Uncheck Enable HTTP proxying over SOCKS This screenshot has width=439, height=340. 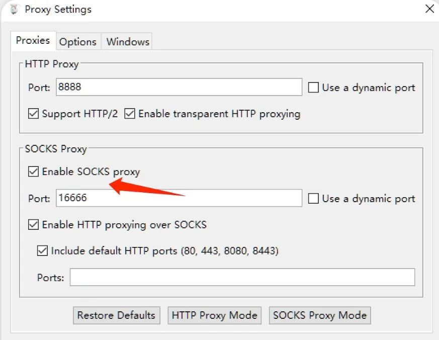coord(33,225)
